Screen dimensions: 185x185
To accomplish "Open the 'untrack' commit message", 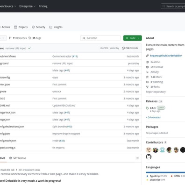I will click(57, 92).
